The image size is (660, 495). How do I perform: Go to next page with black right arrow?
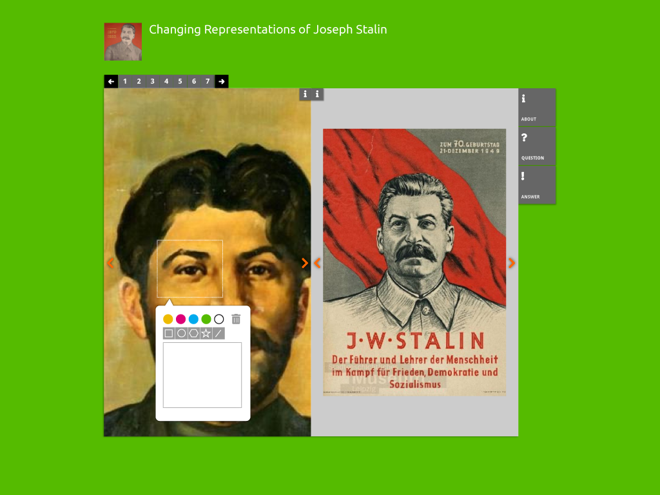click(222, 81)
